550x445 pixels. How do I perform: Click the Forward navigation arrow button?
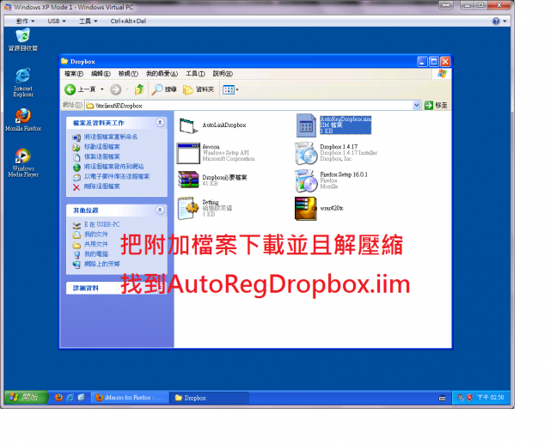116,89
